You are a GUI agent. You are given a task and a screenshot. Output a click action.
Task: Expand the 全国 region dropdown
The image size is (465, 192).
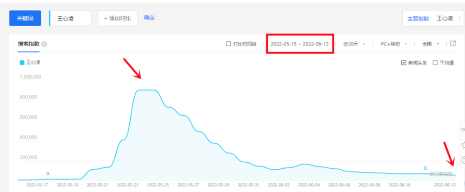pos(431,44)
